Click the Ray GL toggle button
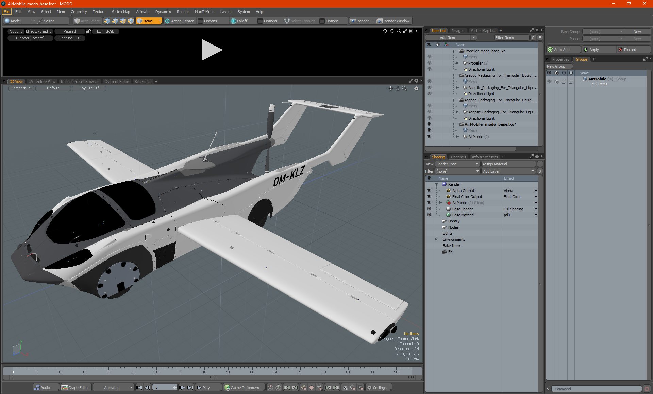 click(x=89, y=88)
